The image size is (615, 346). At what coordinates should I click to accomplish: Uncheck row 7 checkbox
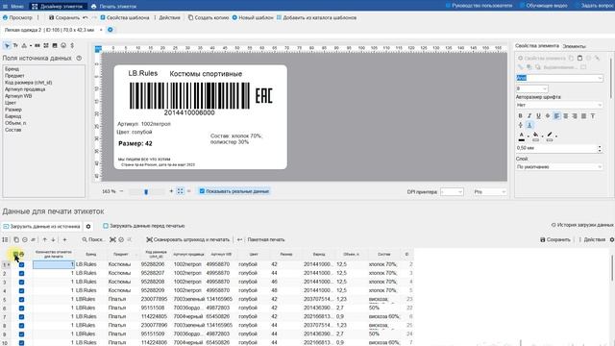[x=21, y=317]
